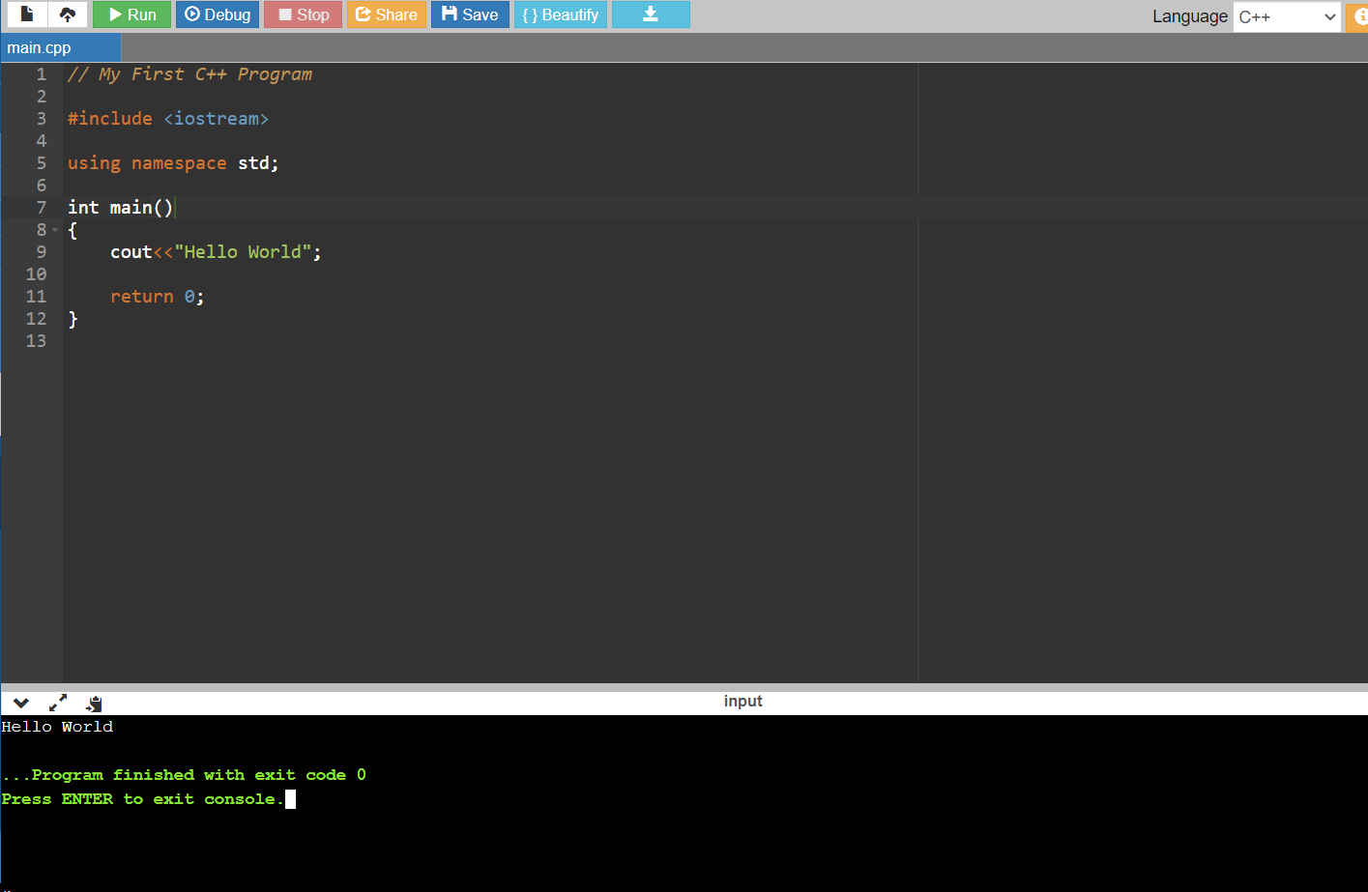Collapse the code block at line 8
The width and height of the screenshot is (1368, 892).
point(55,230)
